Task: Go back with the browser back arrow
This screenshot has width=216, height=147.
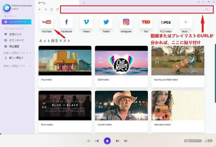Action: click(40, 9)
